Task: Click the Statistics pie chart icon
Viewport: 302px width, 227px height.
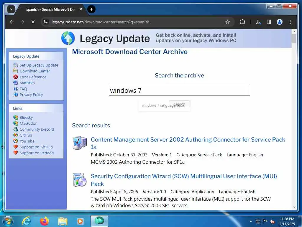Action: point(16,83)
